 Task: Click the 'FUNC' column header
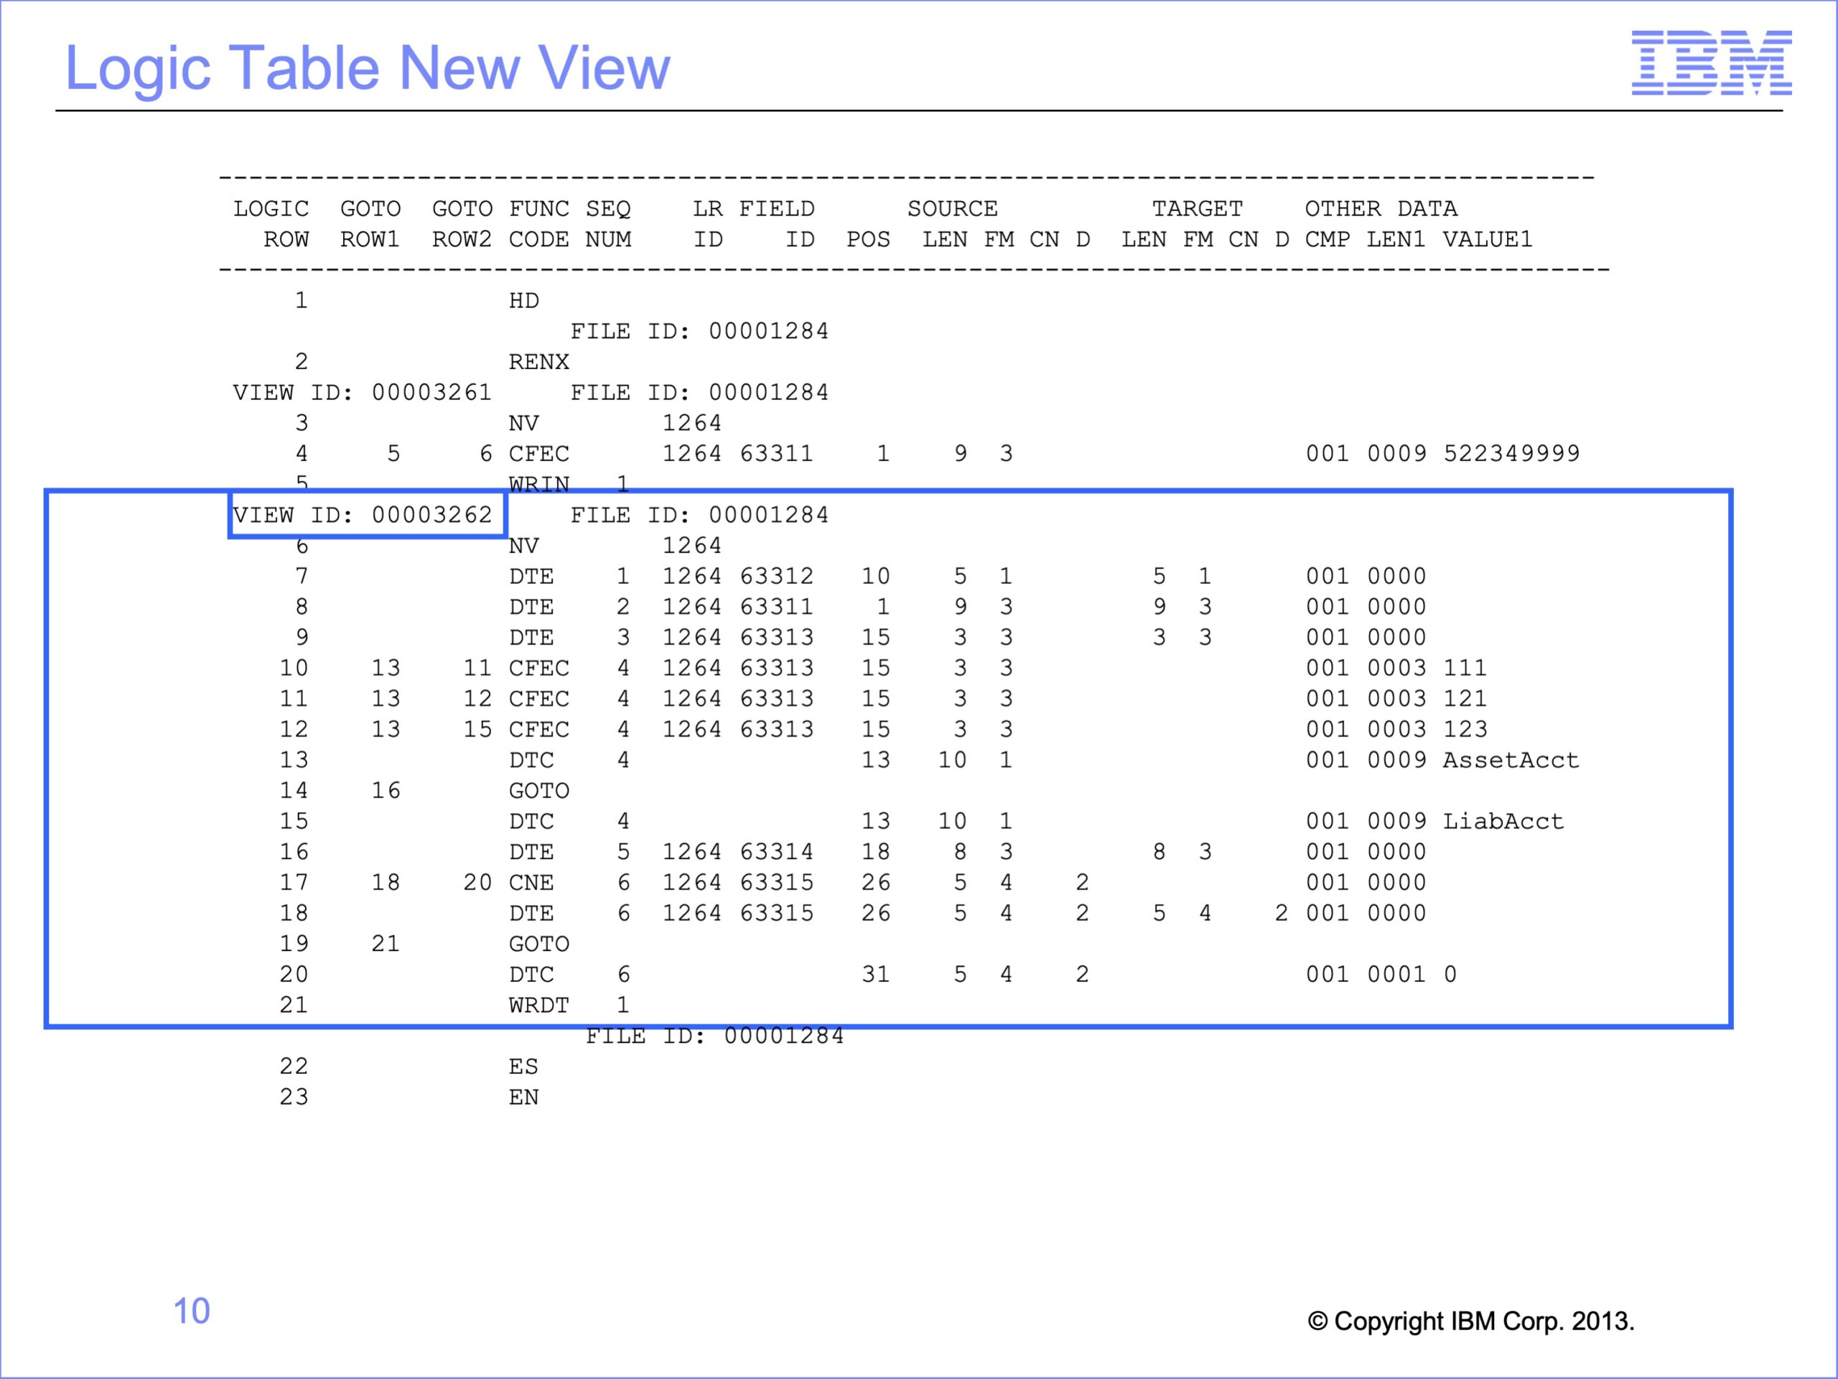pos(538,208)
